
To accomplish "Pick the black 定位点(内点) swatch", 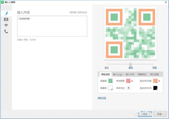I will point(155,88).
